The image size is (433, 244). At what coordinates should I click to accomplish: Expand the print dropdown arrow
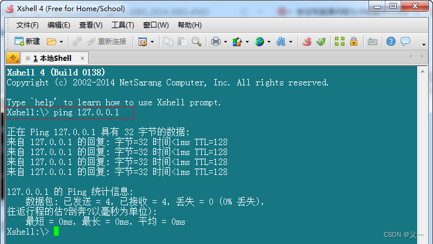tap(226, 42)
